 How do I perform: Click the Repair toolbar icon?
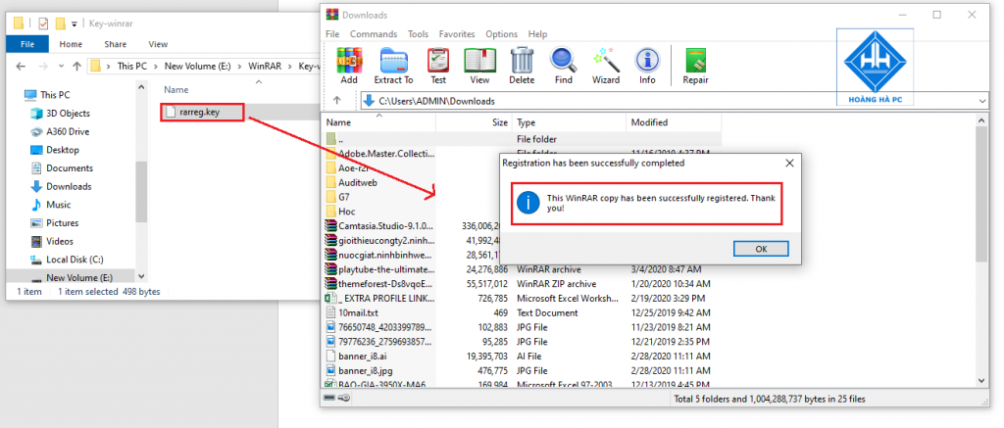(695, 66)
